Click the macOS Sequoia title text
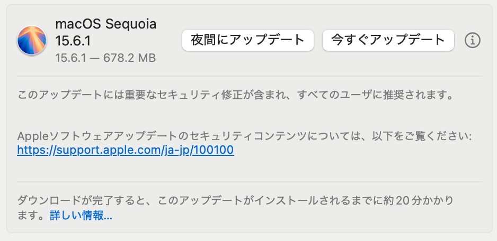The width and height of the screenshot is (497, 241). [106, 24]
